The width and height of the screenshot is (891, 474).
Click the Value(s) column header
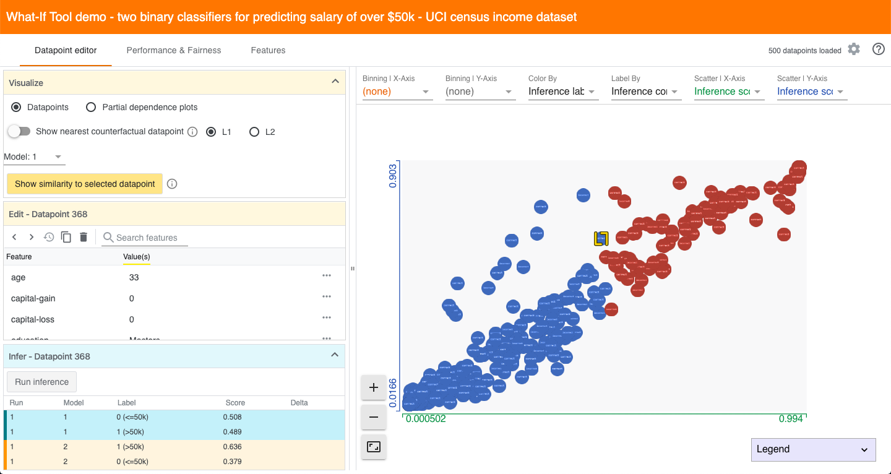tap(137, 256)
